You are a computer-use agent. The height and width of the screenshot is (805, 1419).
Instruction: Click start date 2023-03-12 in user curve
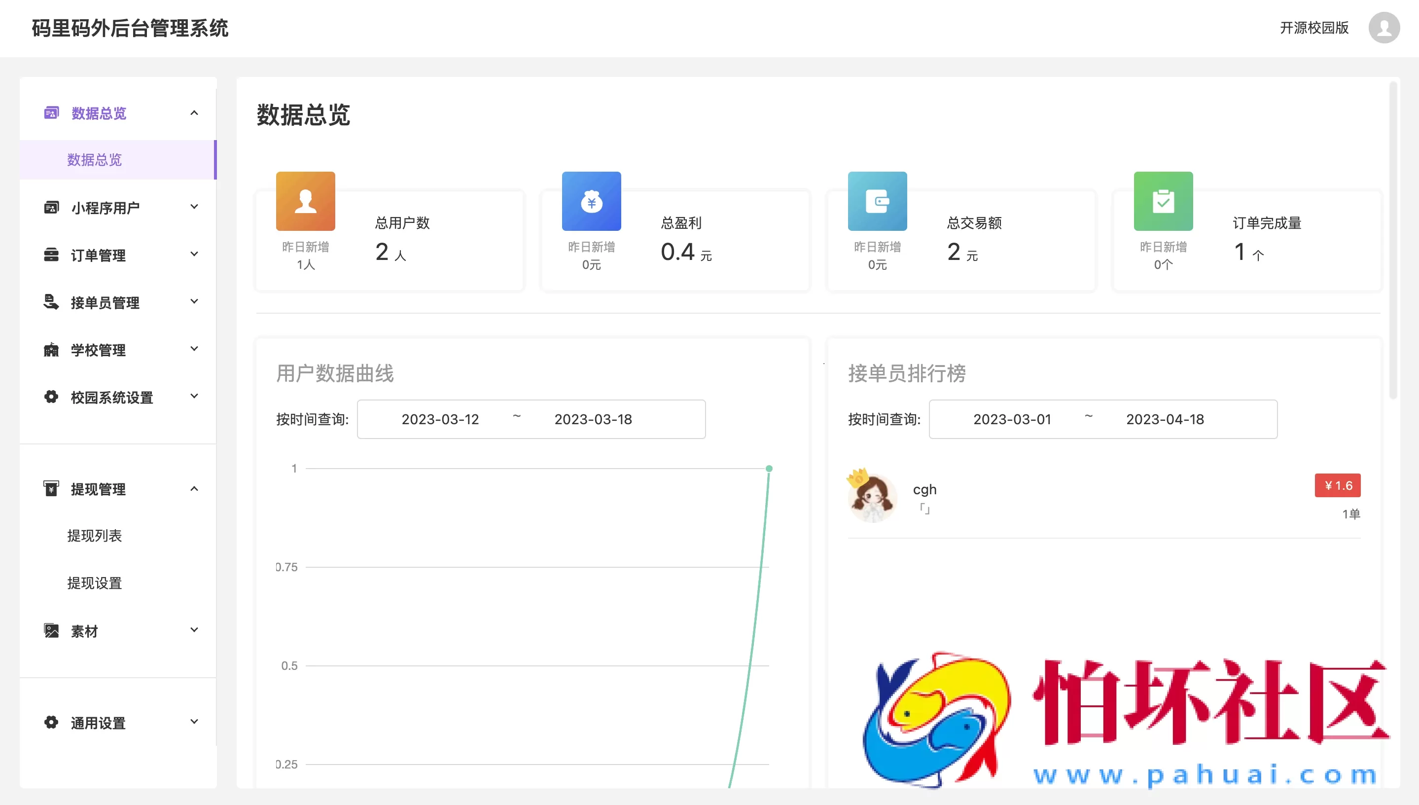(440, 419)
